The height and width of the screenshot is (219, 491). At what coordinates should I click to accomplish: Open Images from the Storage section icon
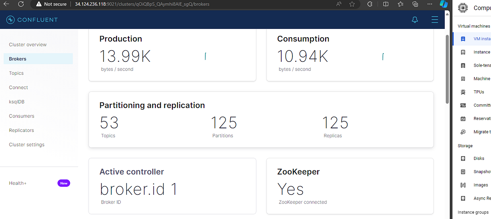coord(463,185)
